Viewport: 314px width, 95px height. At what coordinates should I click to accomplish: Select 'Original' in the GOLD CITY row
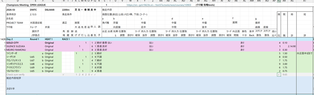coord(49,43)
